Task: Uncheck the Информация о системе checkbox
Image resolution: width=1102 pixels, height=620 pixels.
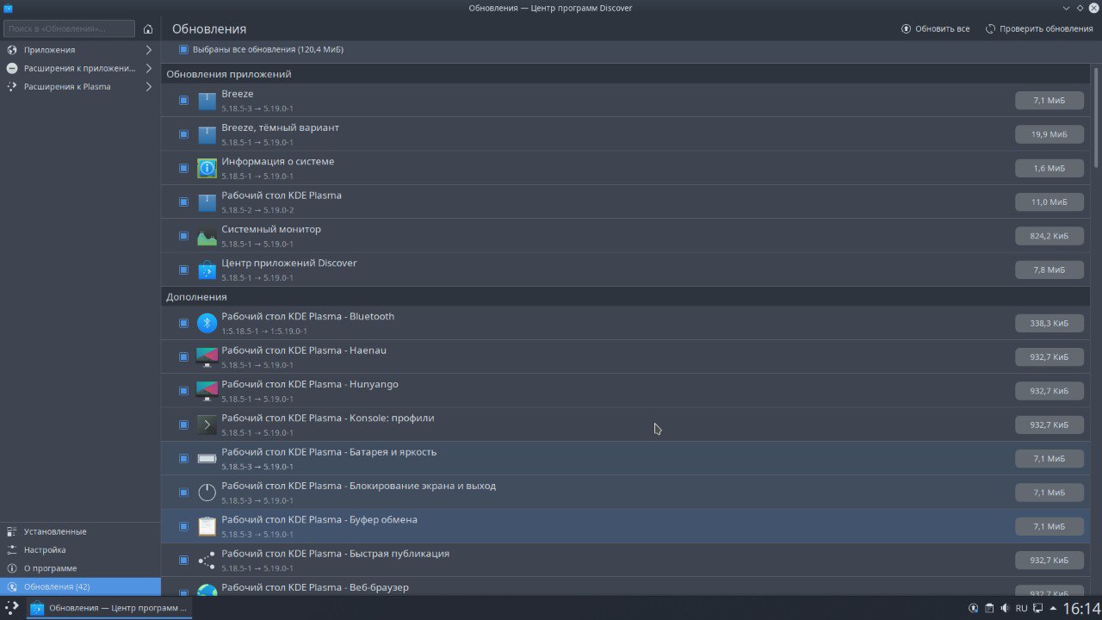Action: (183, 168)
